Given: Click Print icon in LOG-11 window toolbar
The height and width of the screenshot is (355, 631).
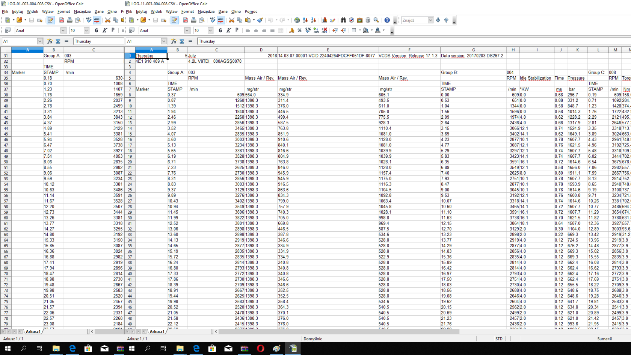Looking at the screenshot, I should point(193,20).
